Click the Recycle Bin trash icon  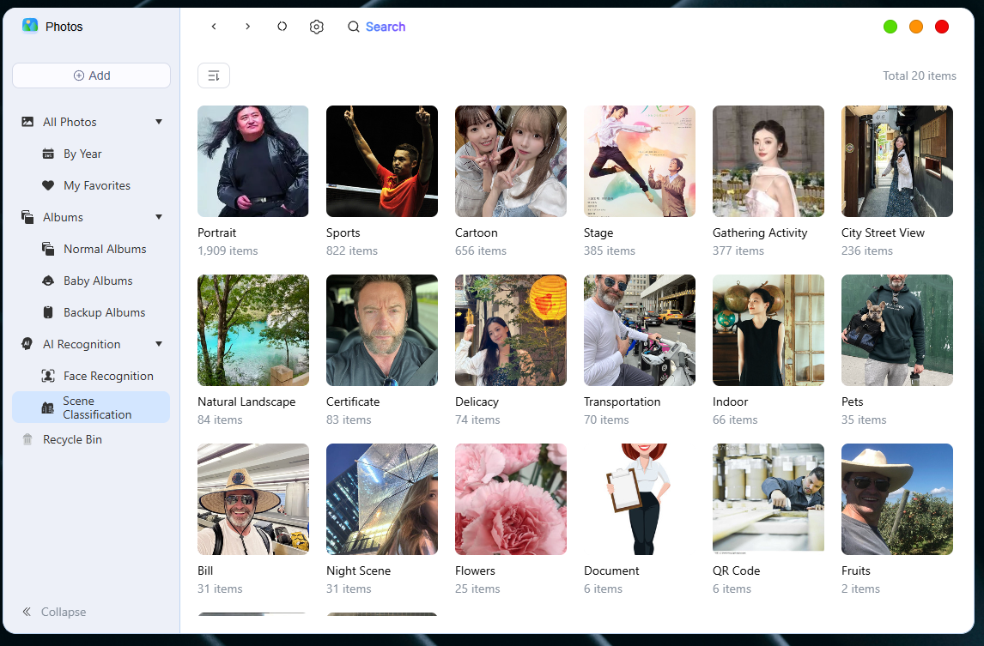[x=27, y=439]
